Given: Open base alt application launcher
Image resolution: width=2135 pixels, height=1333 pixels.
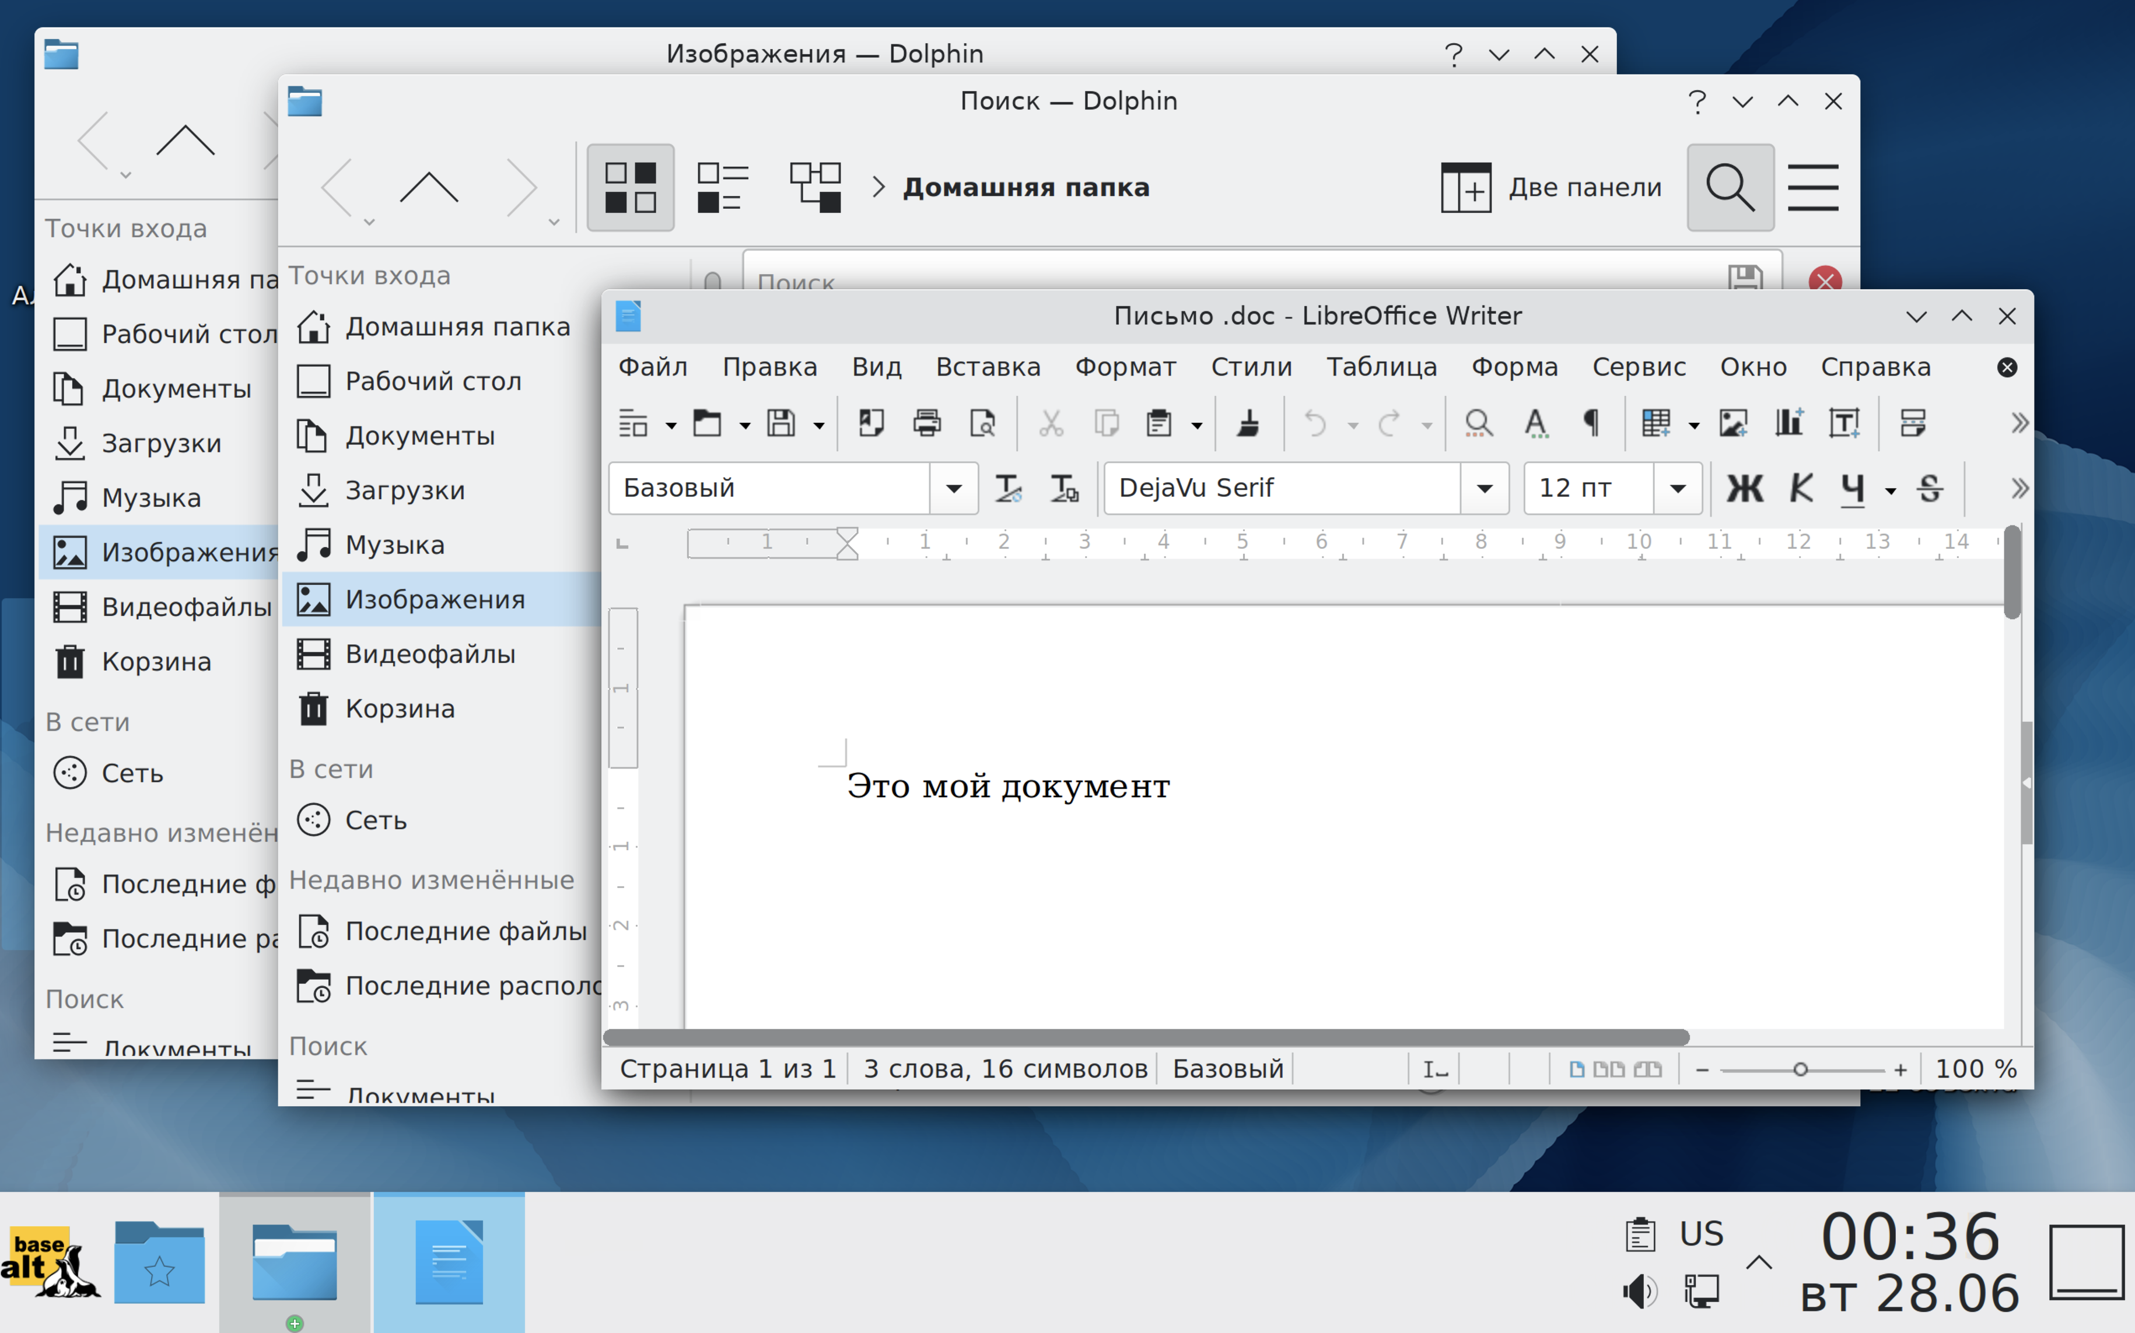Looking at the screenshot, I should [x=50, y=1262].
